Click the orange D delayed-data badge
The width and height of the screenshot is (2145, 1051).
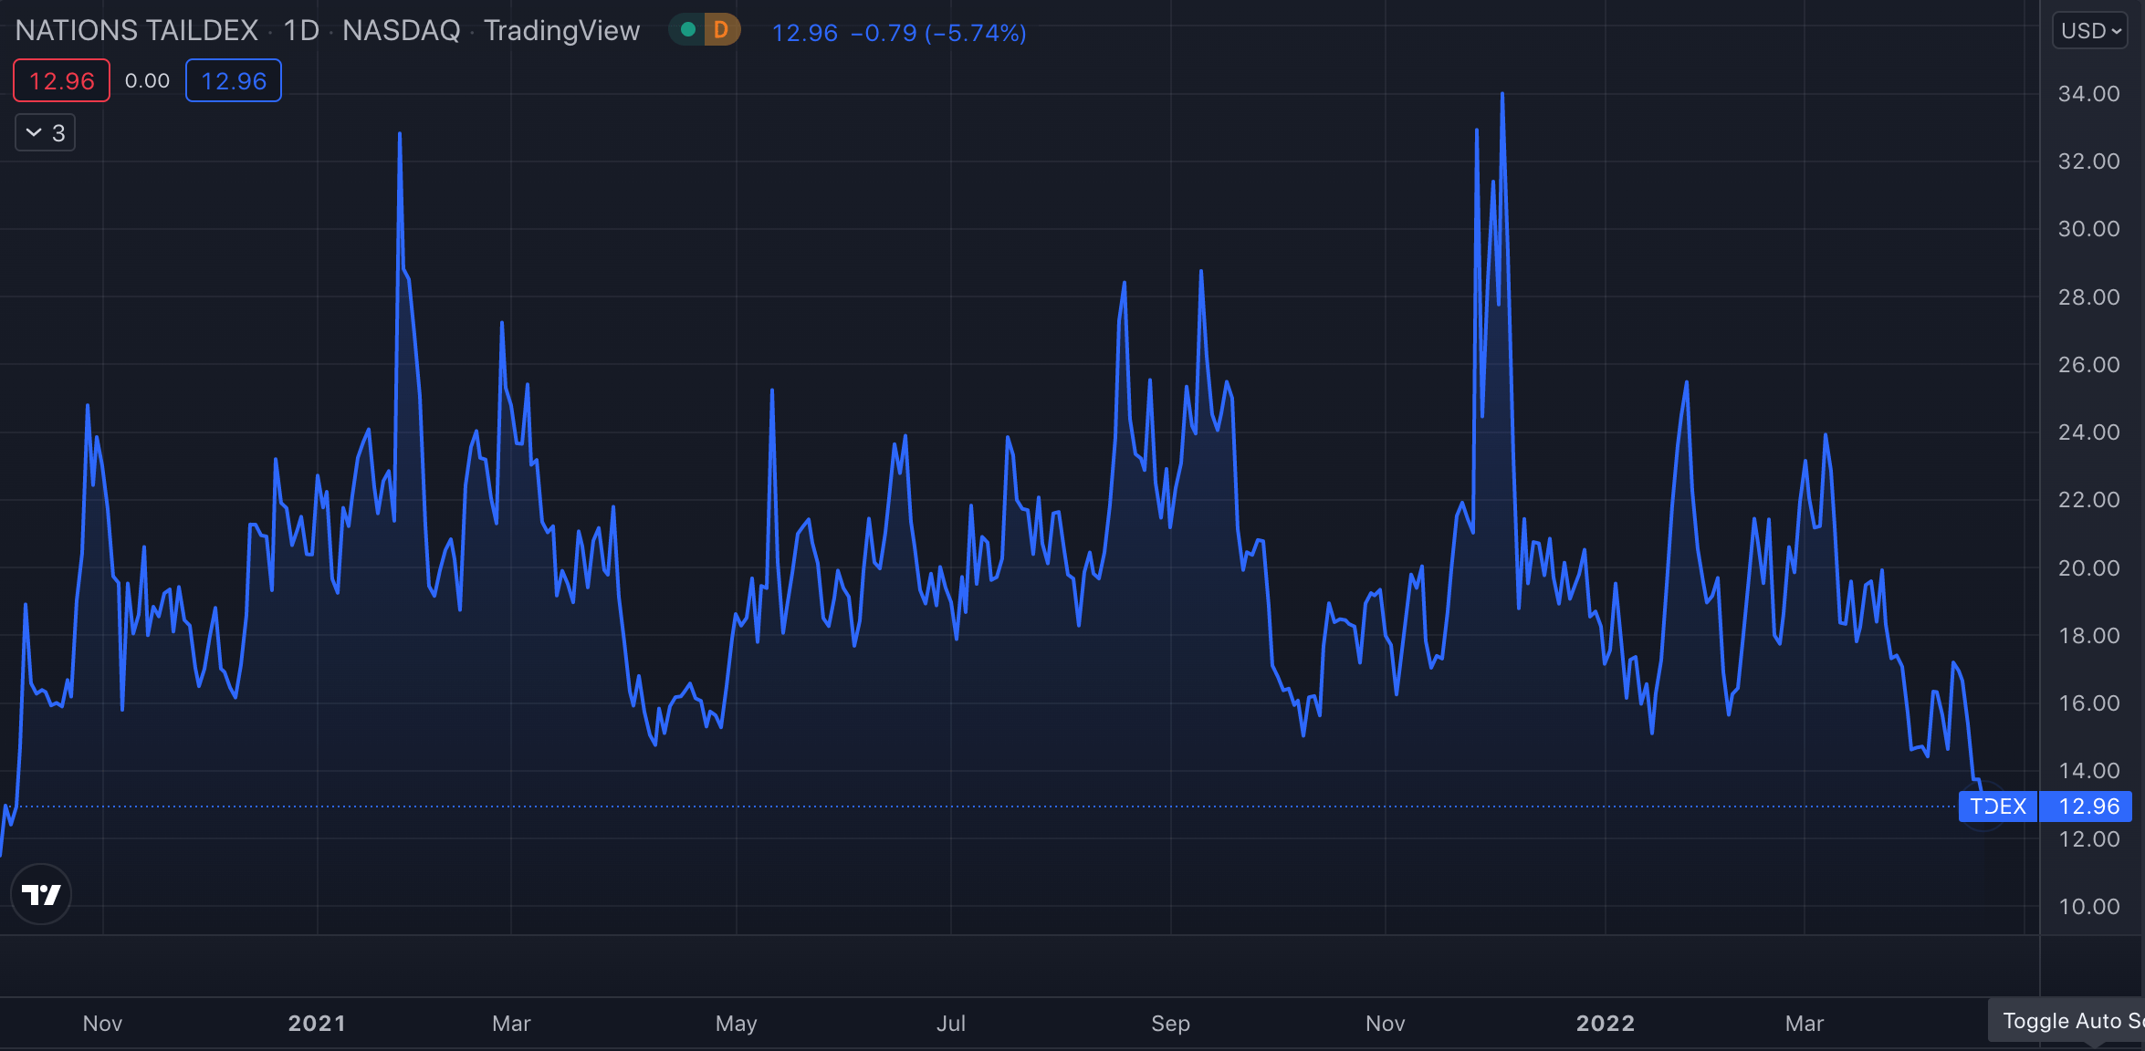[x=721, y=30]
